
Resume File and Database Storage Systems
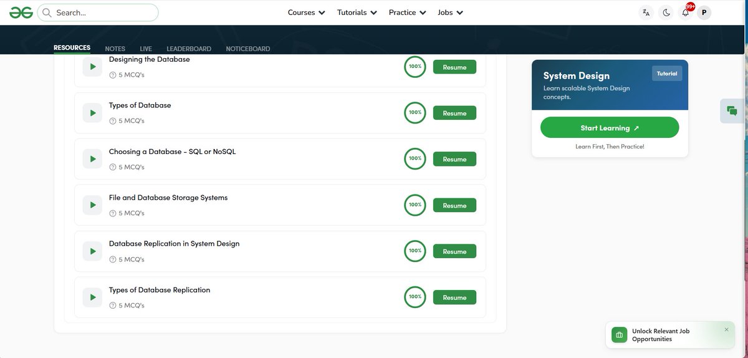pos(454,206)
